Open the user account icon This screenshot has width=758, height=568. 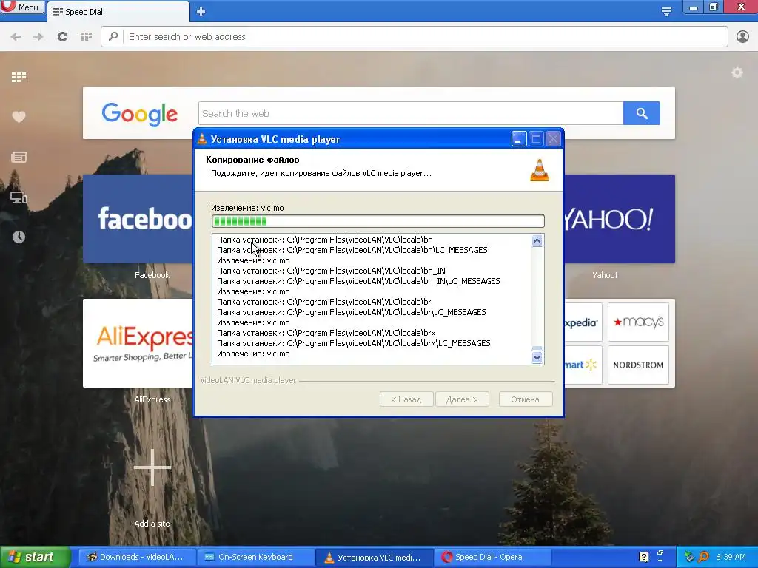(x=742, y=37)
